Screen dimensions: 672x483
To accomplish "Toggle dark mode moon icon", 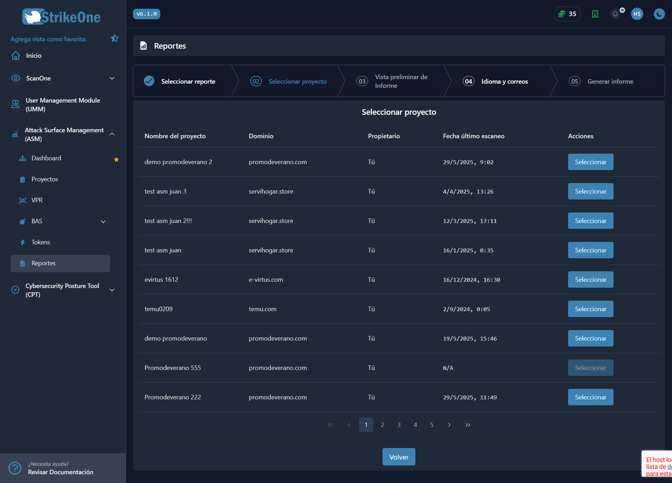I will pyautogui.click(x=659, y=14).
